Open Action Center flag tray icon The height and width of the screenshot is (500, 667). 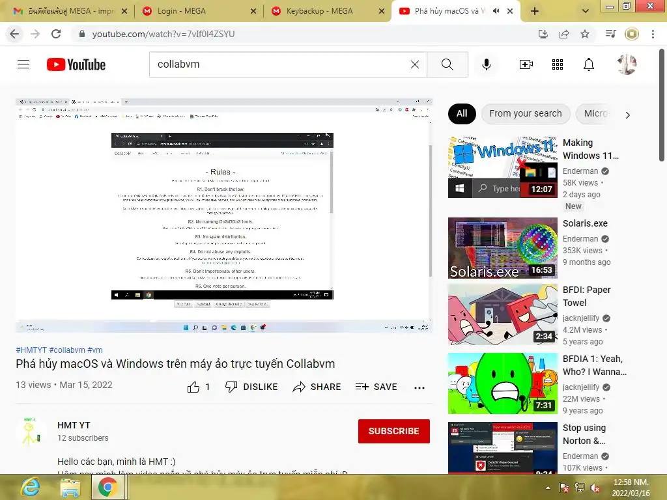(x=564, y=488)
